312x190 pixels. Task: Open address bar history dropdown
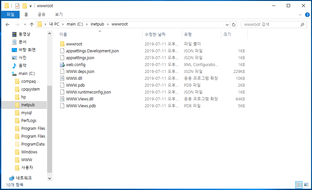227,25
